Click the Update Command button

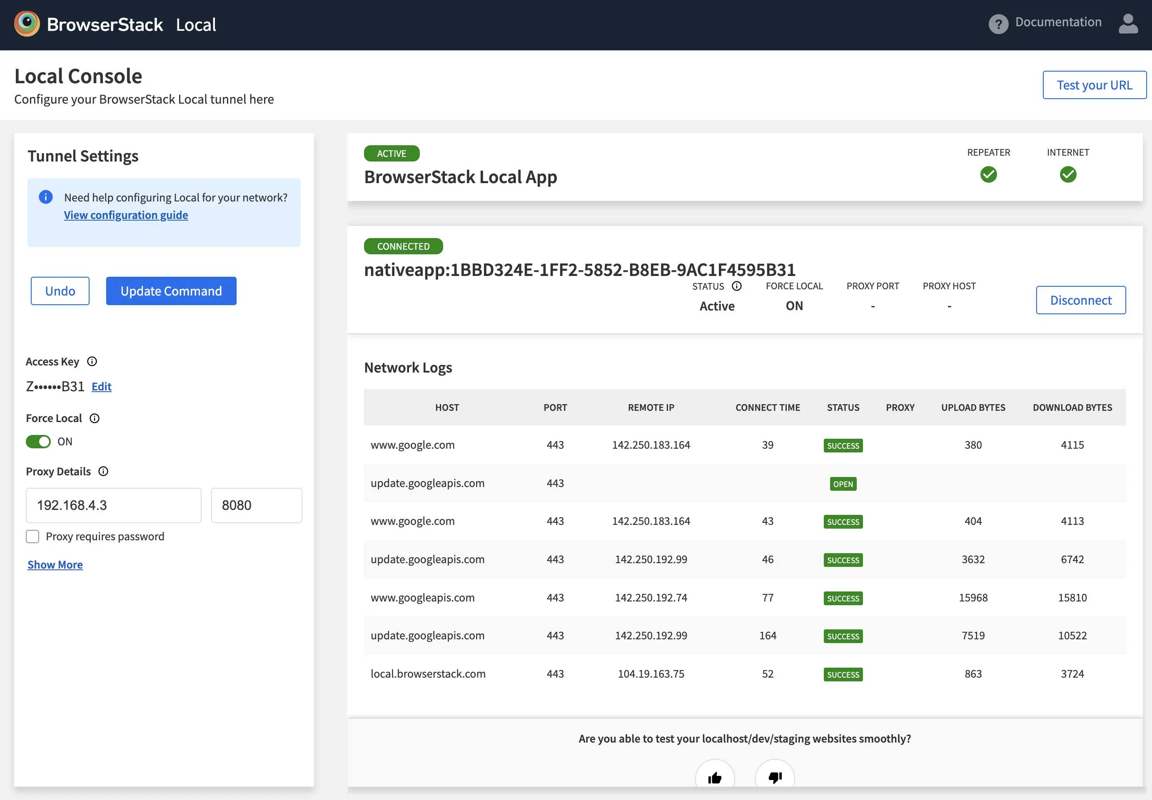171,291
